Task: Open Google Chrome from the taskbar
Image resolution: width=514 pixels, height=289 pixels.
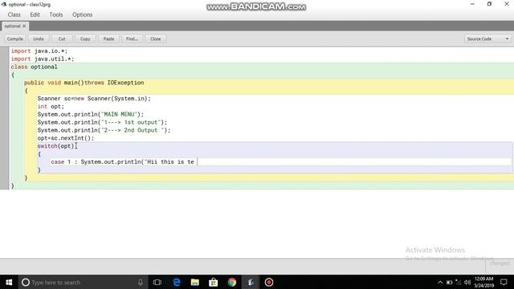Action: [232, 282]
